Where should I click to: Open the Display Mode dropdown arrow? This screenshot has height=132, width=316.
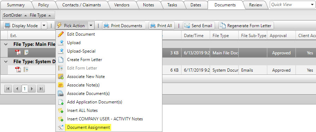coord(44,26)
